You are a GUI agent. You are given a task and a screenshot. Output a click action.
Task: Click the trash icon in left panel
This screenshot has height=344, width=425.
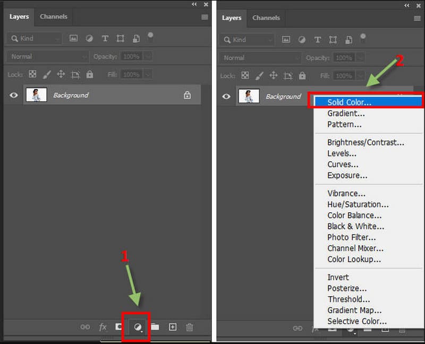190,327
